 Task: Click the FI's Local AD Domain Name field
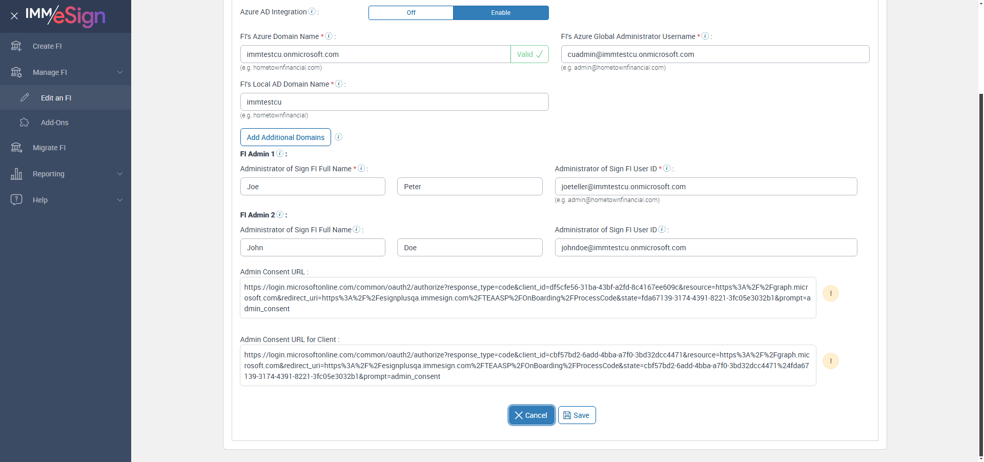click(x=394, y=102)
